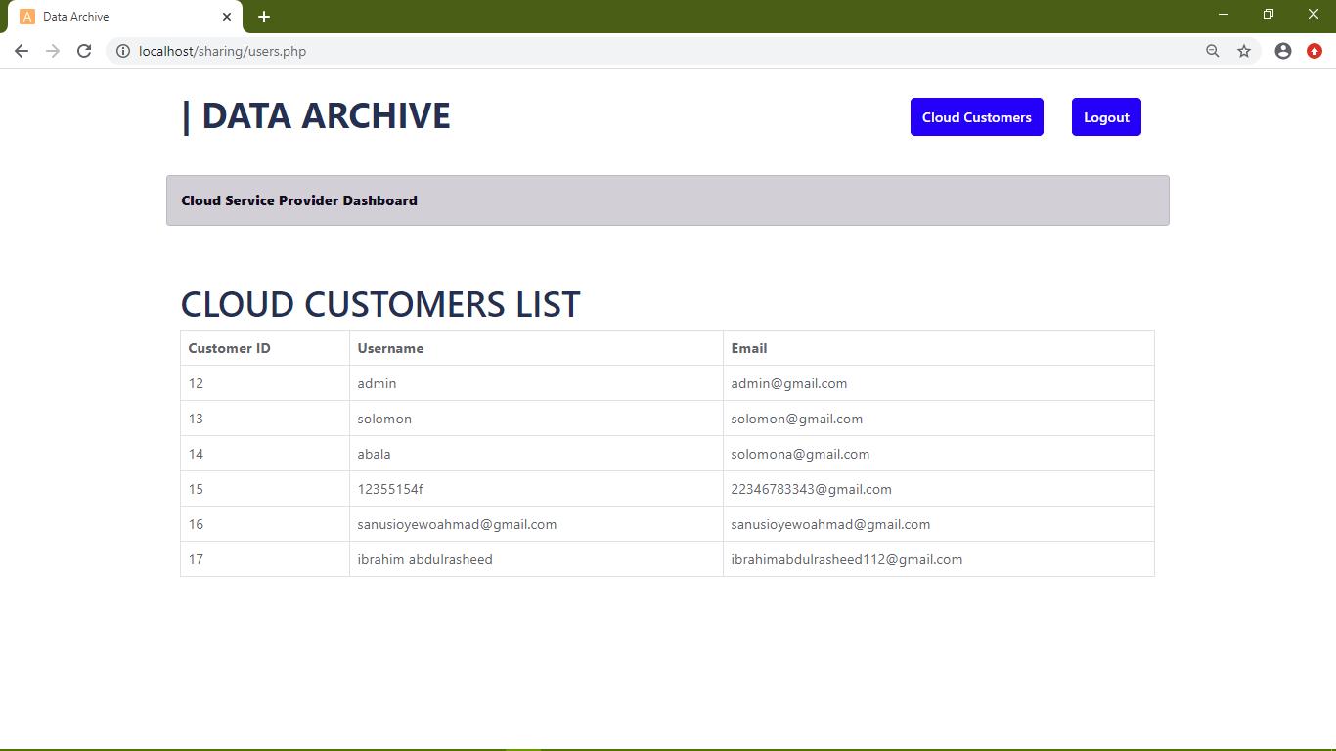Viewport: 1336px width, 751px height.
Task: Click the Customer ID column header
Action: (x=230, y=348)
